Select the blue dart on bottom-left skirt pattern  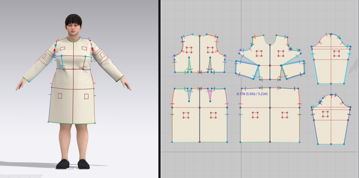tap(189, 95)
